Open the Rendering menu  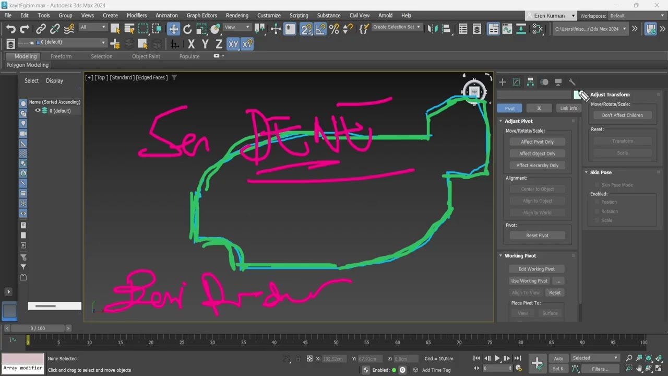click(x=237, y=16)
